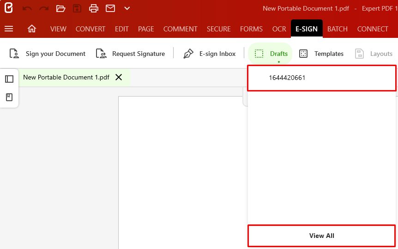398x249 pixels.
Task: Close the New Portable Document 1.pdf tab
Action: (x=119, y=77)
